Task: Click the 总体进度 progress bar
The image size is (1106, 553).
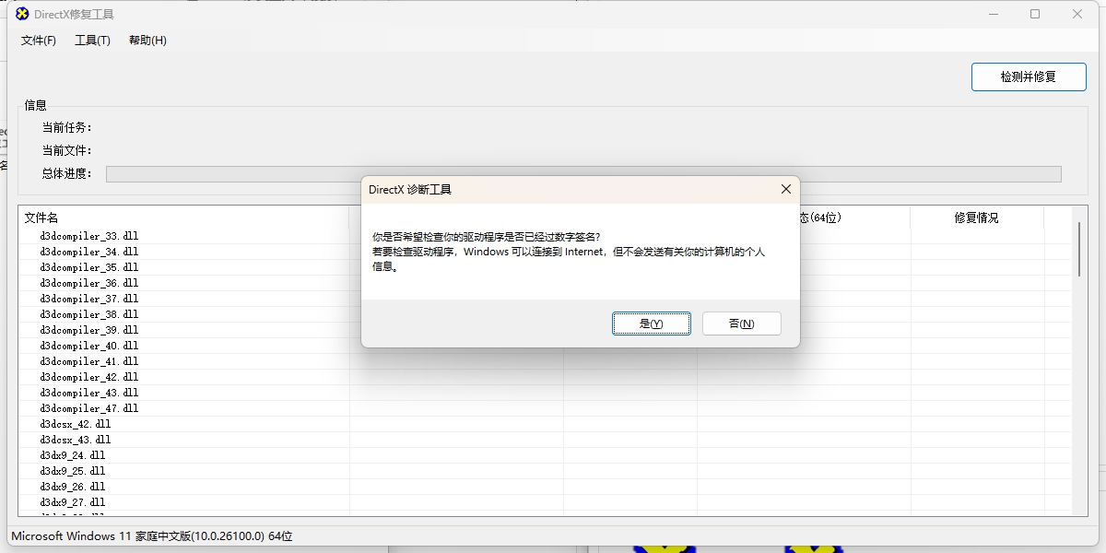Action: click(583, 174)
